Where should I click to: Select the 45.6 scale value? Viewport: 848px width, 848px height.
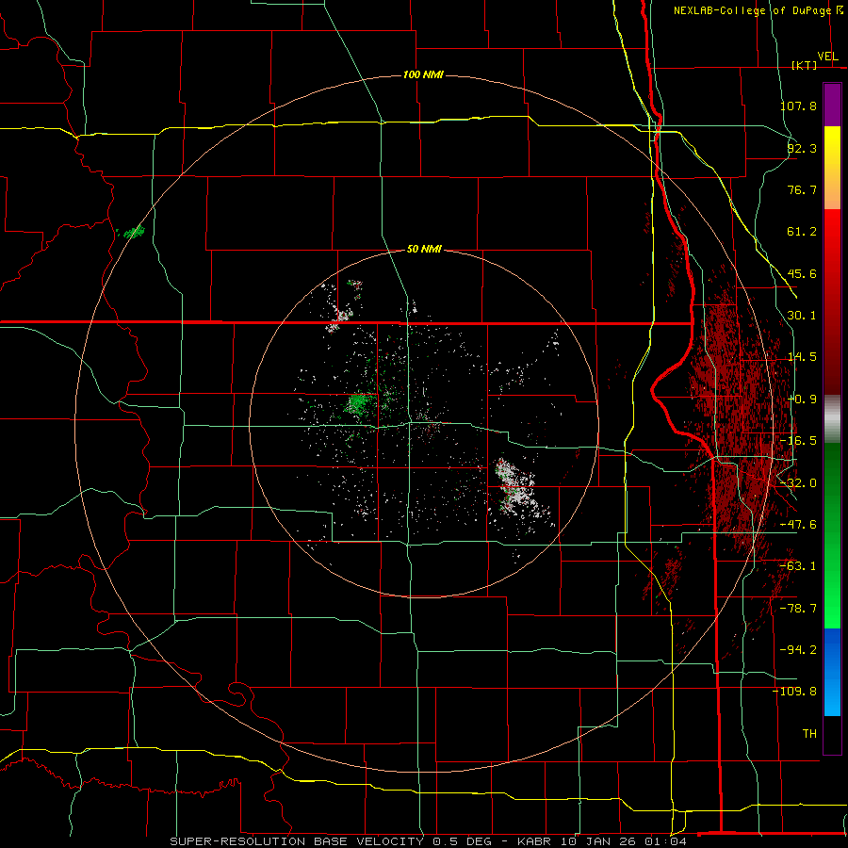pos(802,273)
